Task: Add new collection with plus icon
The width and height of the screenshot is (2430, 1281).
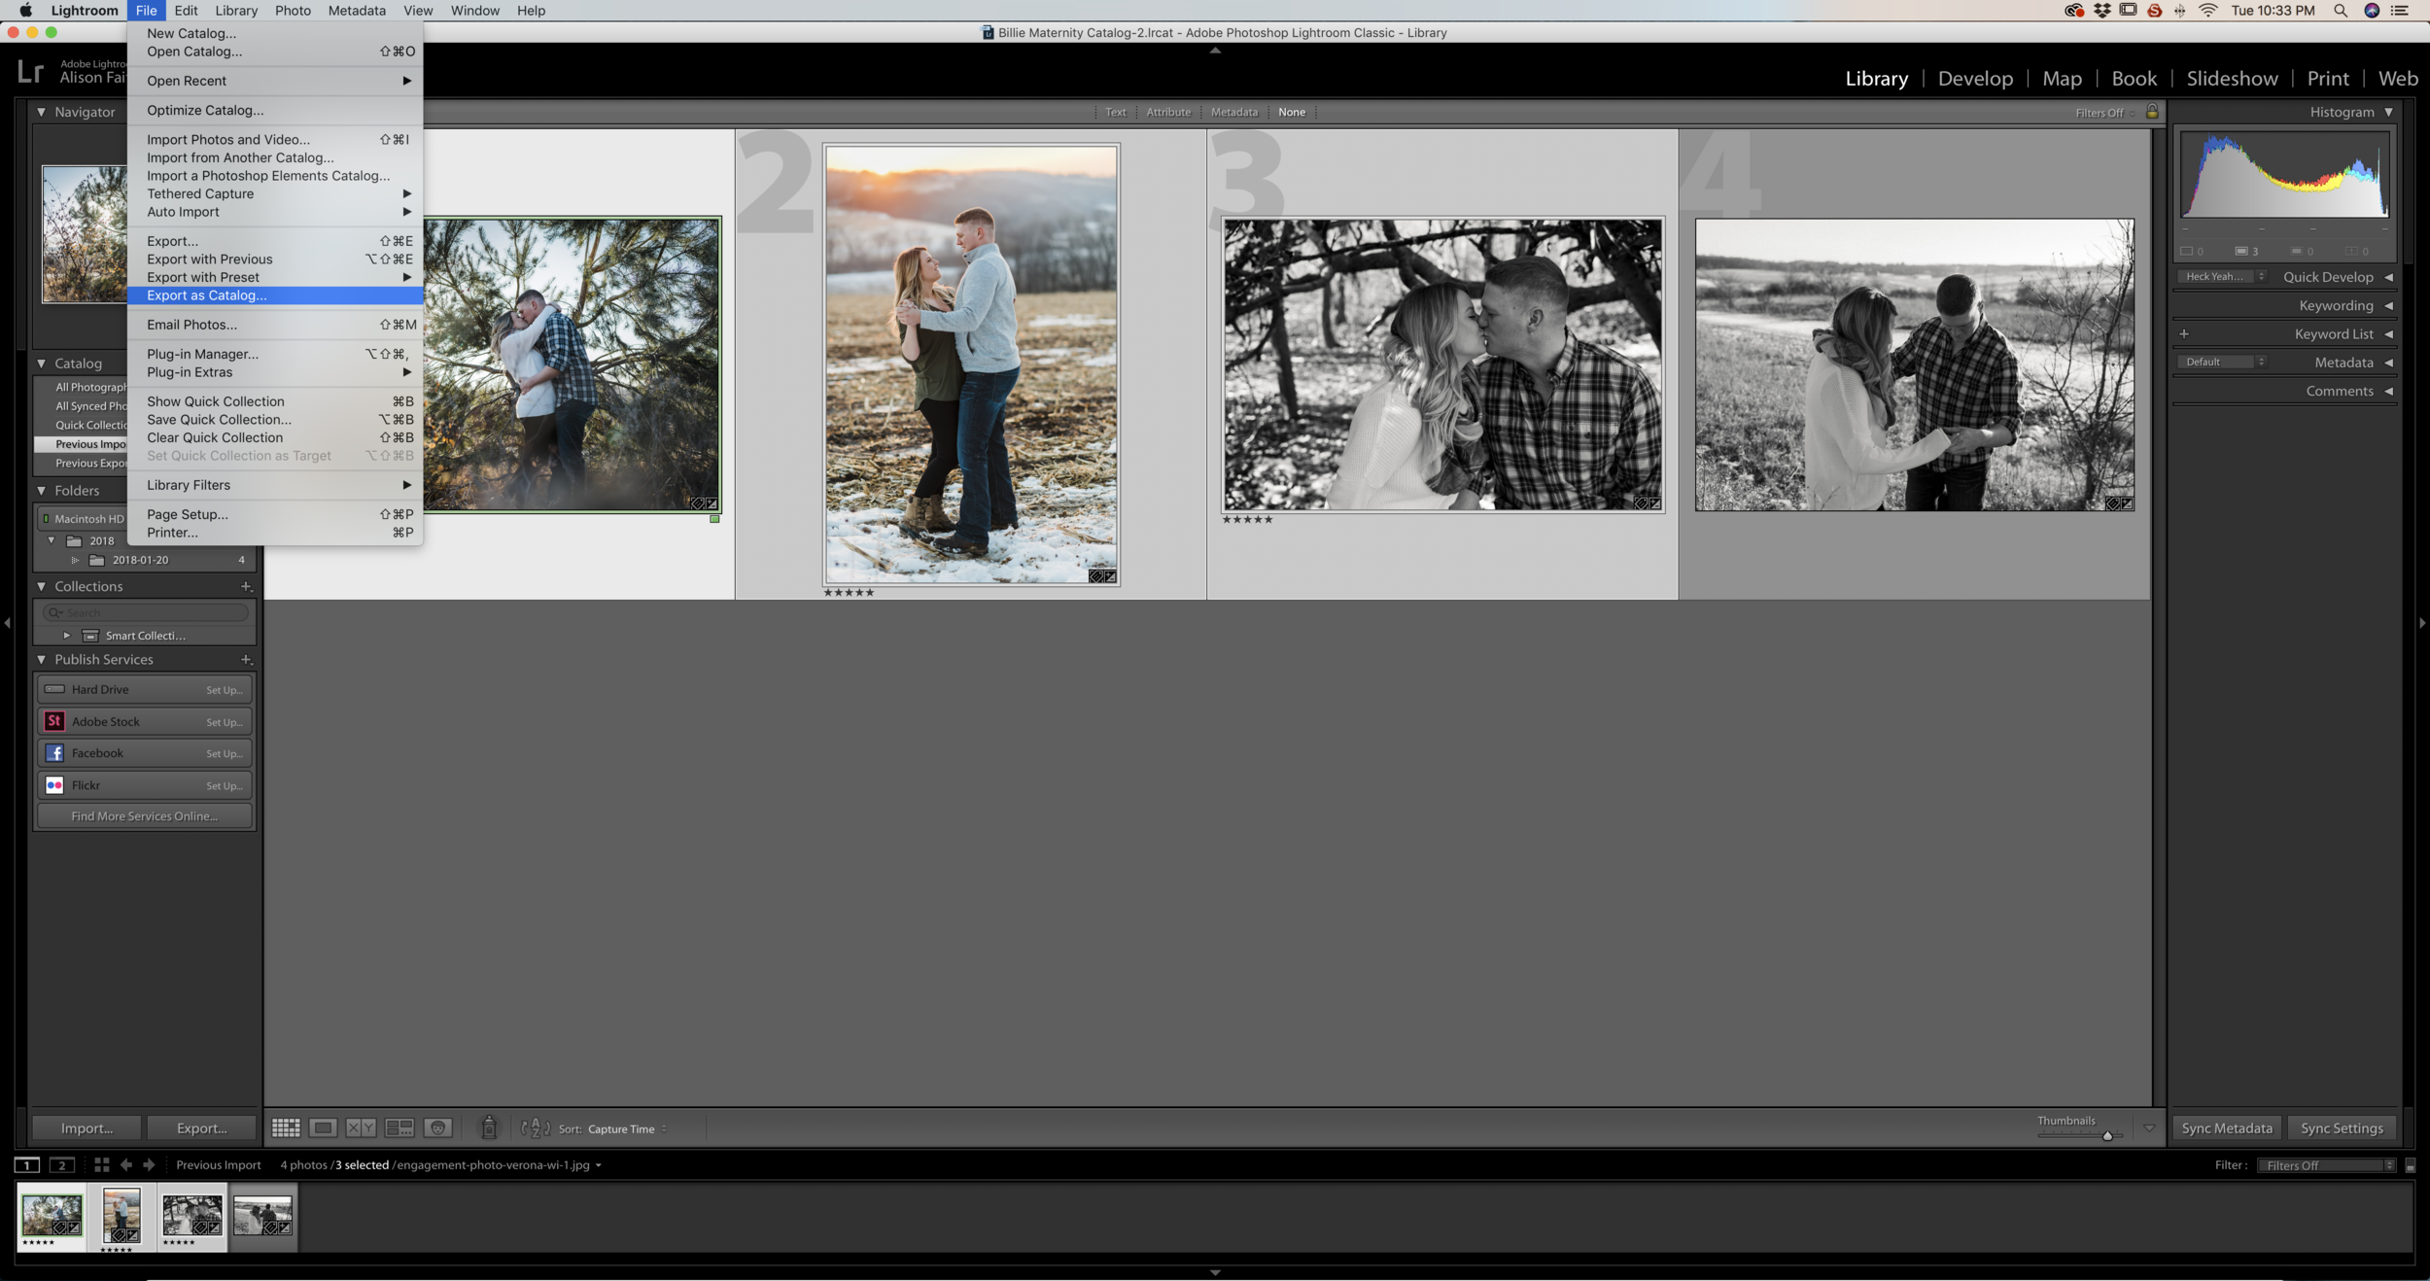Action: pos(246,586)
